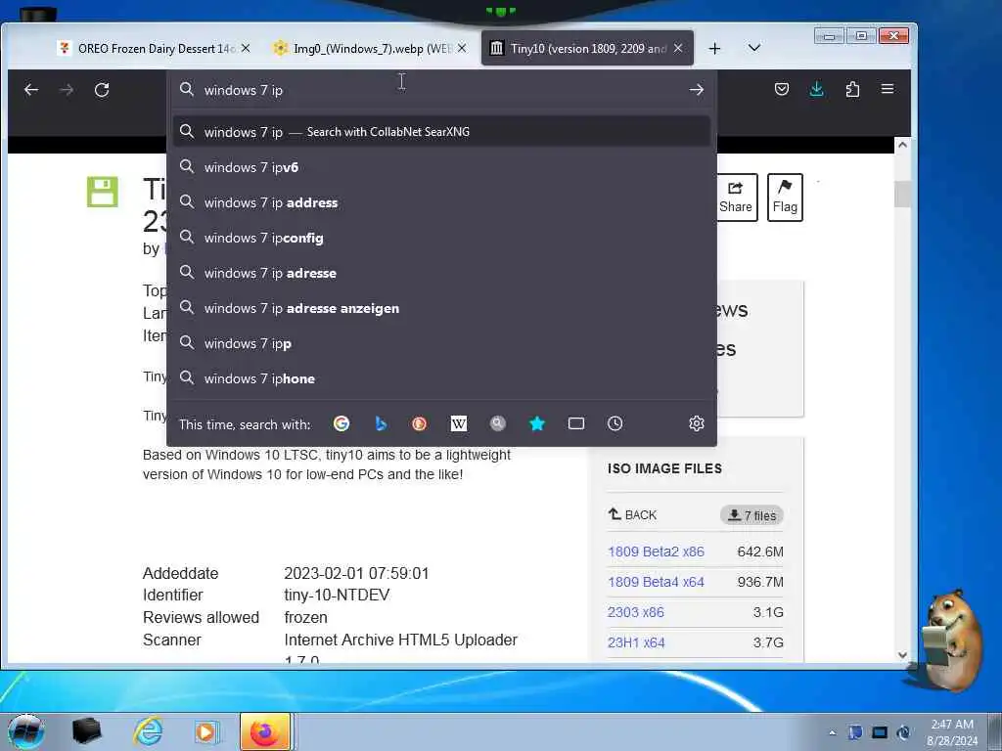1002x751 pixels.
Task: Click page scrollbar down arrow
Action: click(902, 654)
